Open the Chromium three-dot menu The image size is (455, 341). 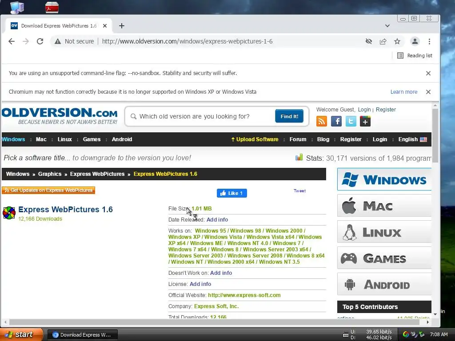point(429,41)
